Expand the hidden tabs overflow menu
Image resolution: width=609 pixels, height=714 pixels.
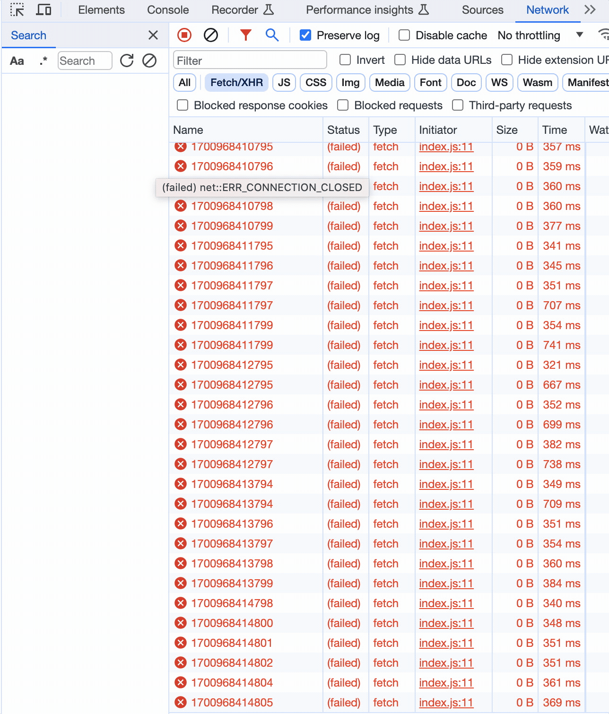(x=589, y=9)
